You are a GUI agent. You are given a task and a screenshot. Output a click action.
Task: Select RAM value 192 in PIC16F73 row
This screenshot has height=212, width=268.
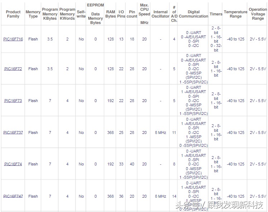click(x=111, y=101)
